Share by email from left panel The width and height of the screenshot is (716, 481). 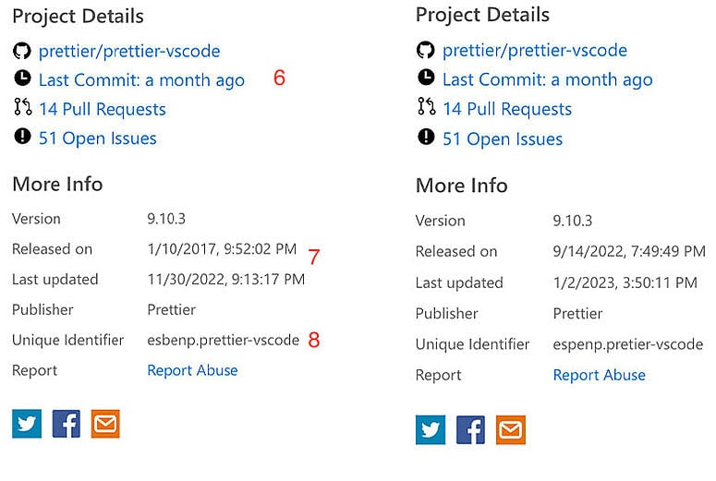pos(105,423)
